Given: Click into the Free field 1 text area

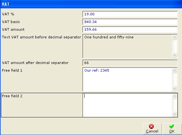Looking at the screenshot, I should pyautogui.click(x=127, y=79).
